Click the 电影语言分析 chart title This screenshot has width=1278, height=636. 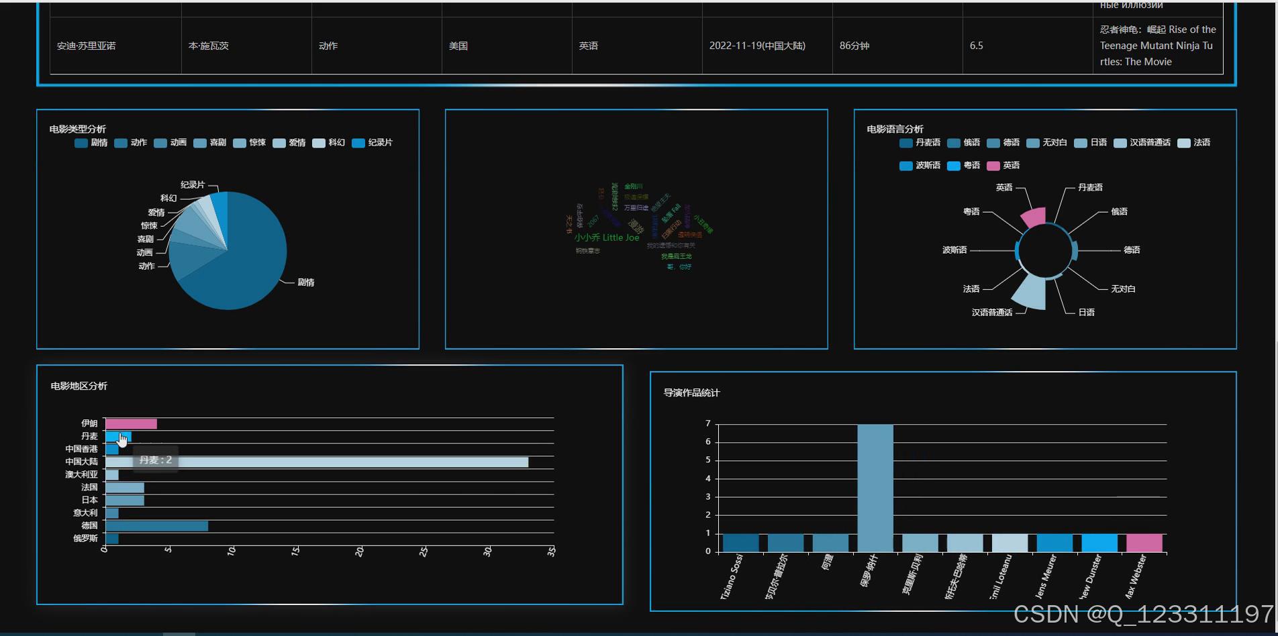click(895, 129)
